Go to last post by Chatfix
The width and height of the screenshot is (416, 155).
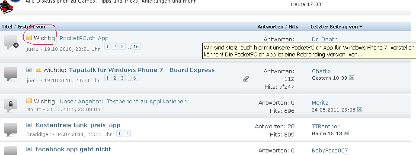coord(352,77)
